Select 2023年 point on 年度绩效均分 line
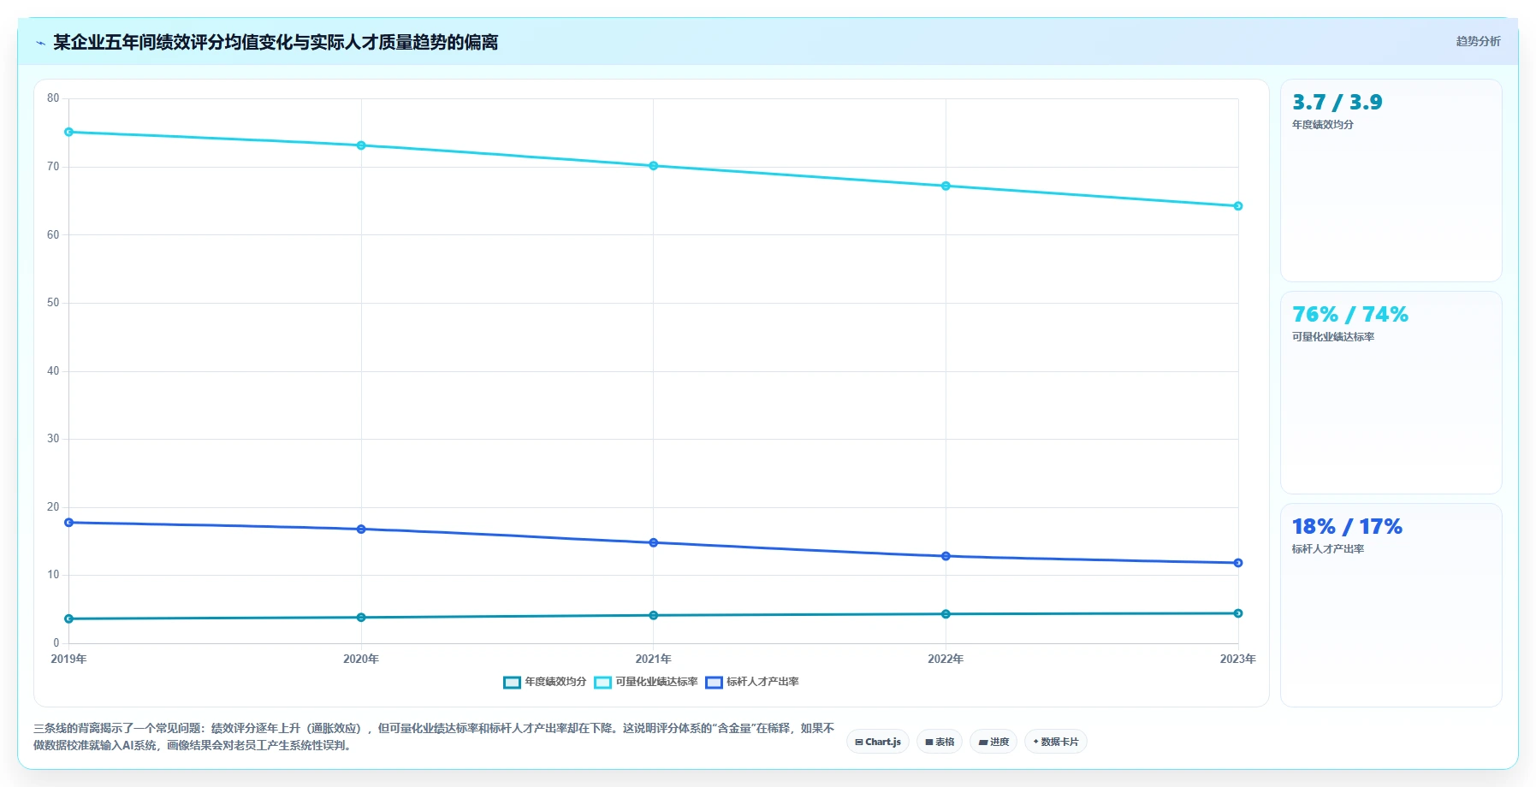 click(x=1238, y=613)
